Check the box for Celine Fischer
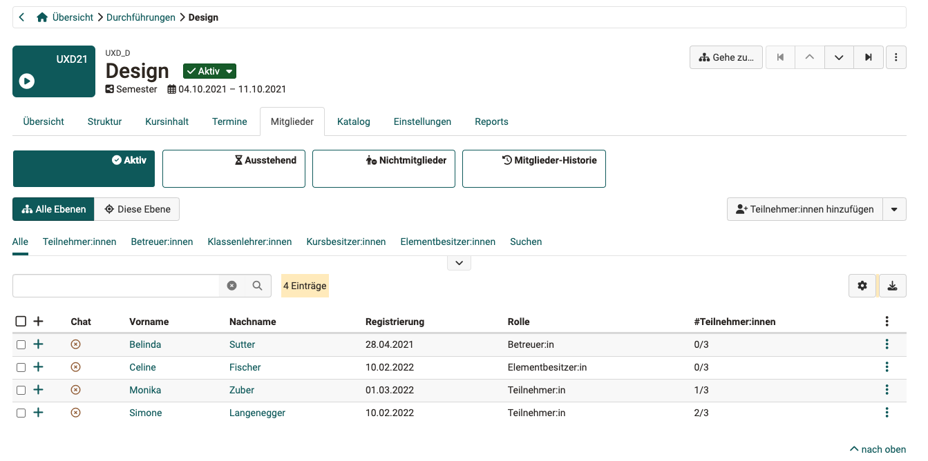The height and width of the screenshot is (461, 928). [21, 367]
